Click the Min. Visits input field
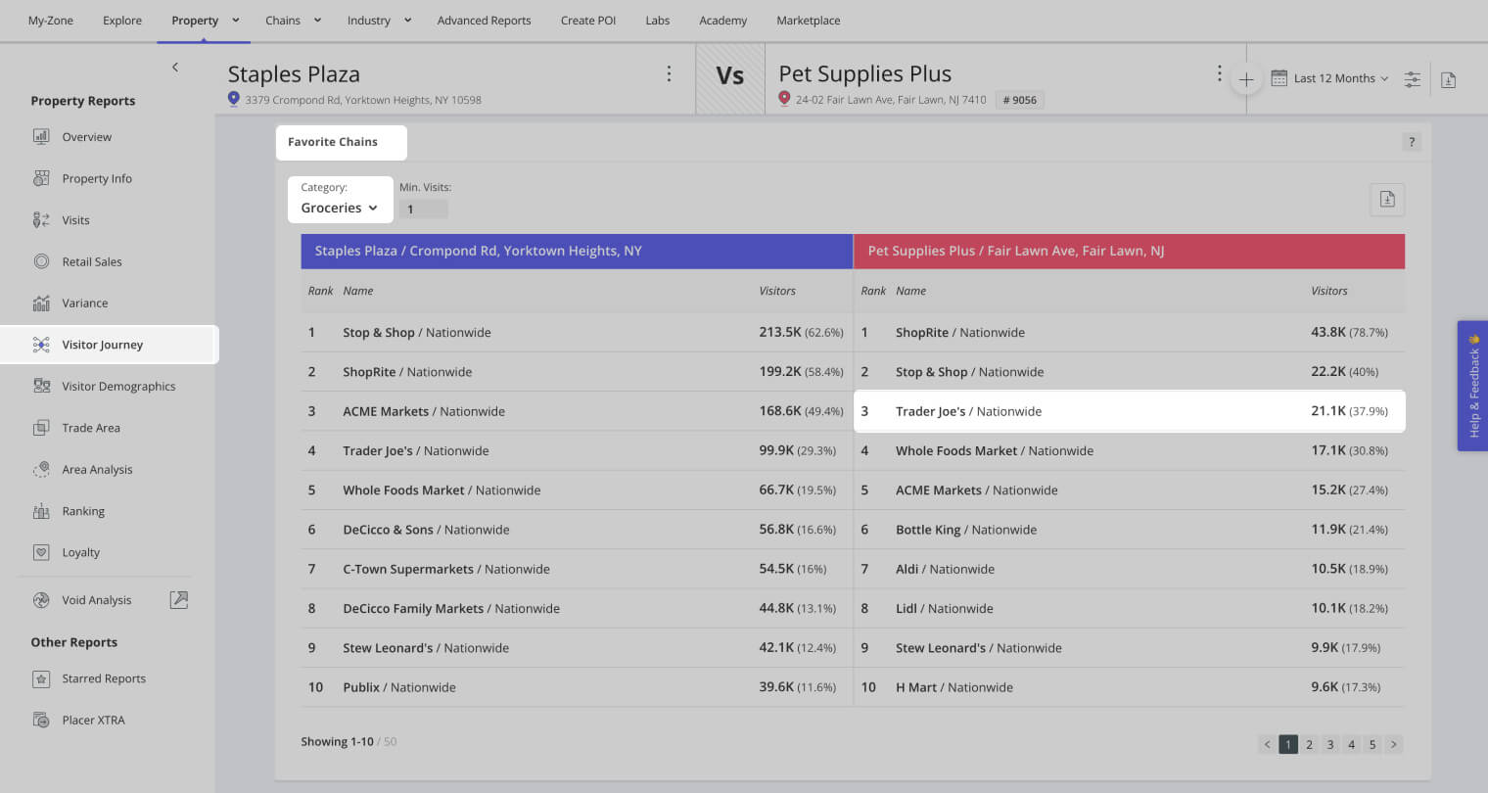 423,209
